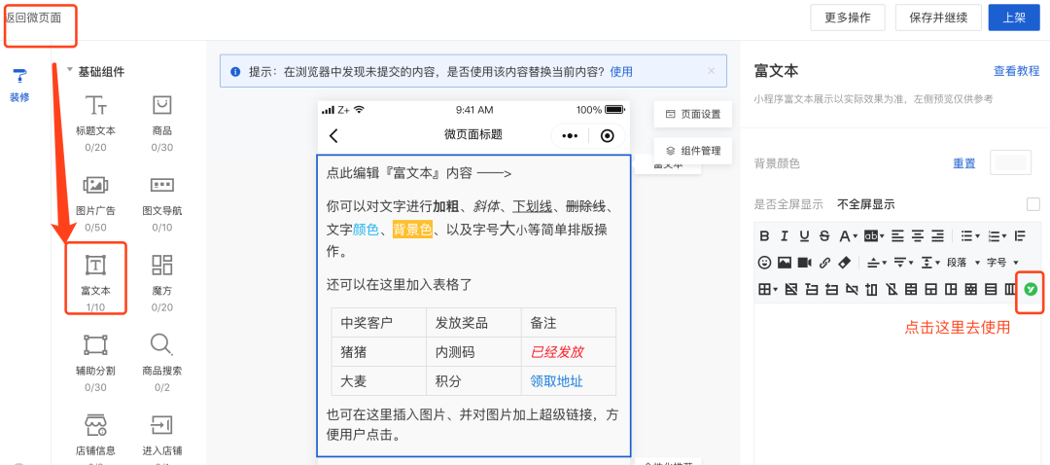The image size is (1050, 465).
Task: Insert an image into rich text
Action: tap(785, 263)
